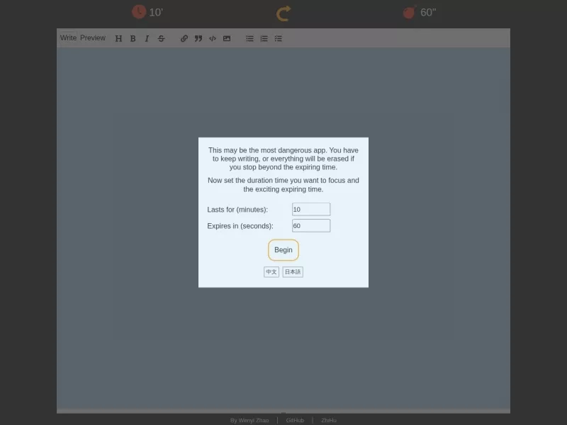
Task: Insert a link via chain icon
Action: pos(184,38)
